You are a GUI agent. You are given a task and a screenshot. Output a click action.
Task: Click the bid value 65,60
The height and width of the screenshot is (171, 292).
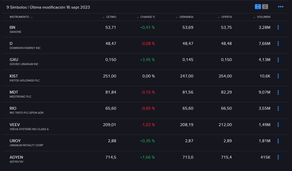tap(188, 109)
